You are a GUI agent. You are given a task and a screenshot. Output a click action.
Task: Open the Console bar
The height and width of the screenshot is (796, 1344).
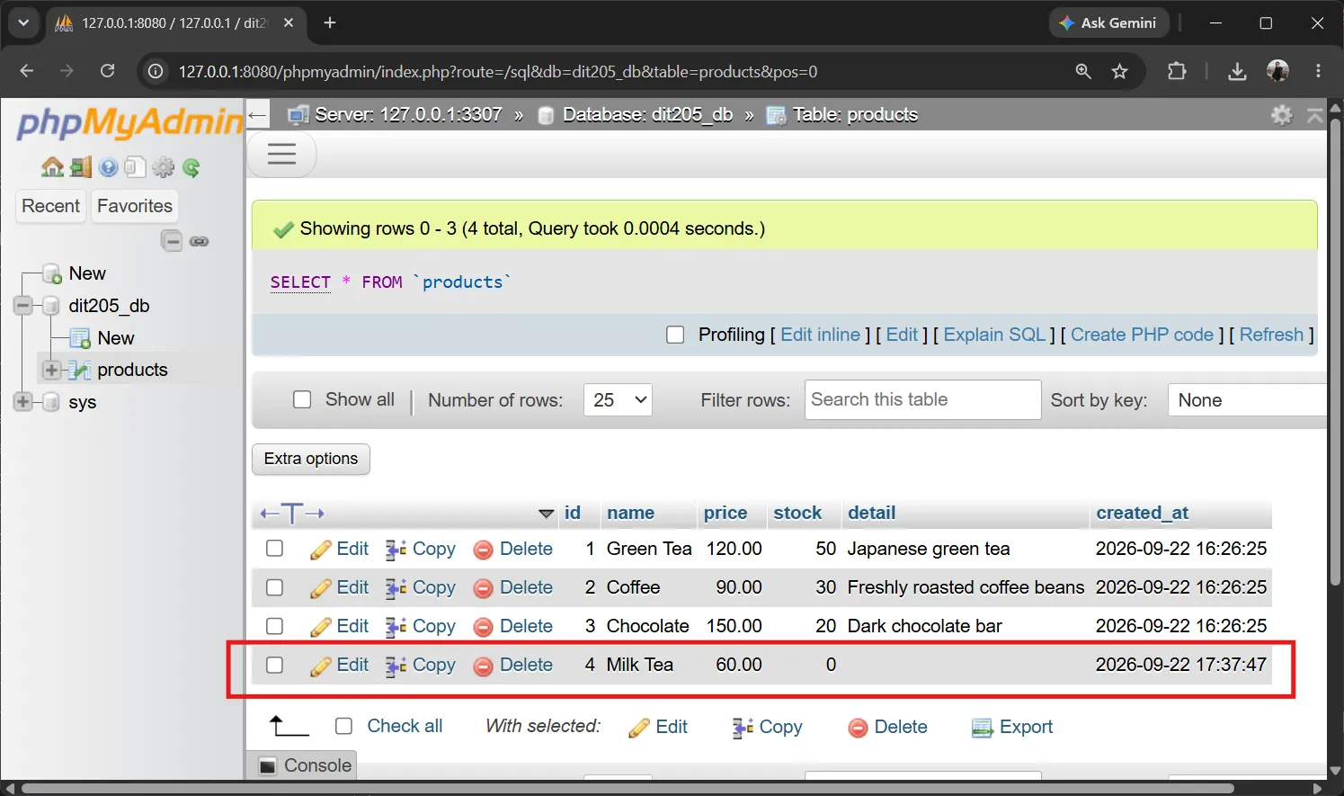coord(305,765)
